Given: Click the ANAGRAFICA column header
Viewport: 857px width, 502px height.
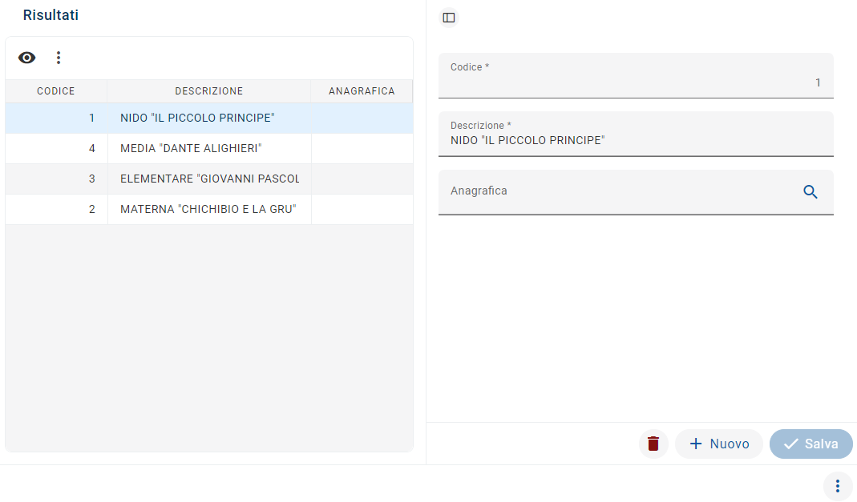Looking at the screenshot, I should [x=362, y=91].
